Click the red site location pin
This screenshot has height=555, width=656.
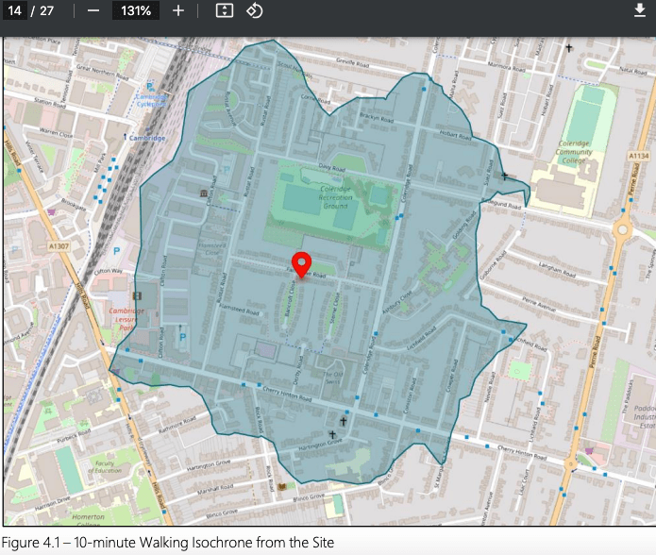tap(301, 264)
